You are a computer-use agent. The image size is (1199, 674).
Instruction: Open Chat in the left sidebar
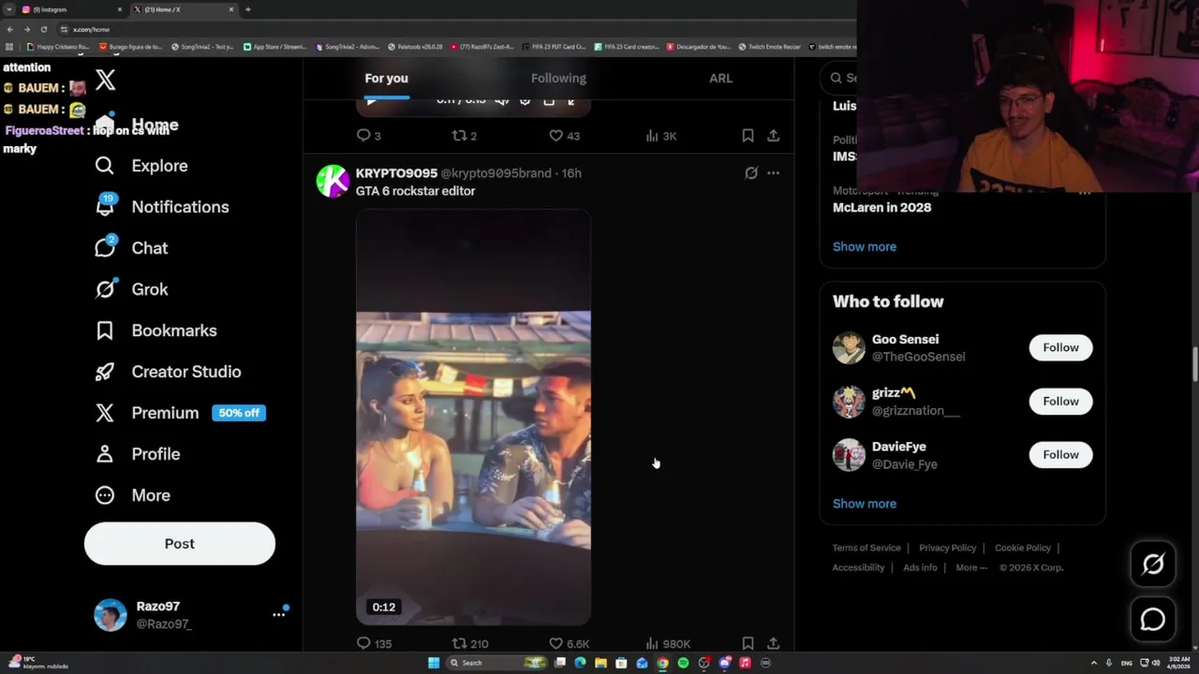point(131,248)
